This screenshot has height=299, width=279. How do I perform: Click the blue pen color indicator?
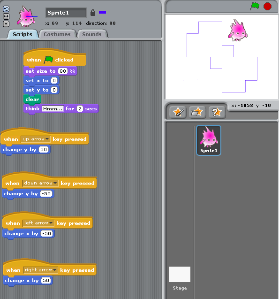tap(103, 13)
